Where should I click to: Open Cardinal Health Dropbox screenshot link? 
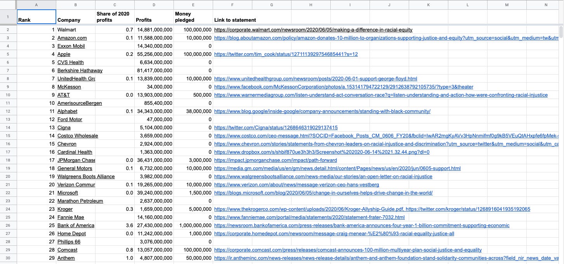click(322, 152)
